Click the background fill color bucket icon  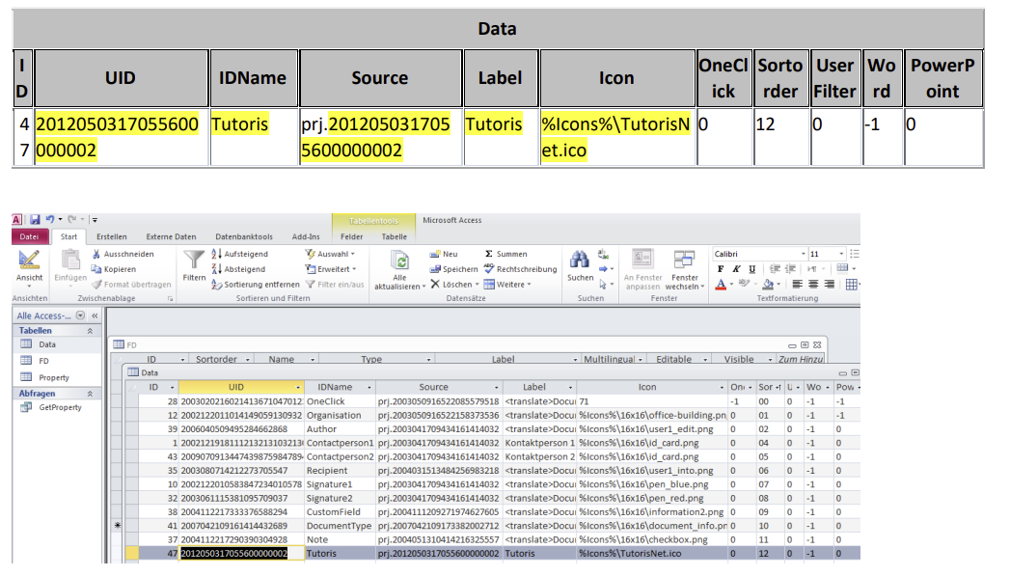point(768,284)
